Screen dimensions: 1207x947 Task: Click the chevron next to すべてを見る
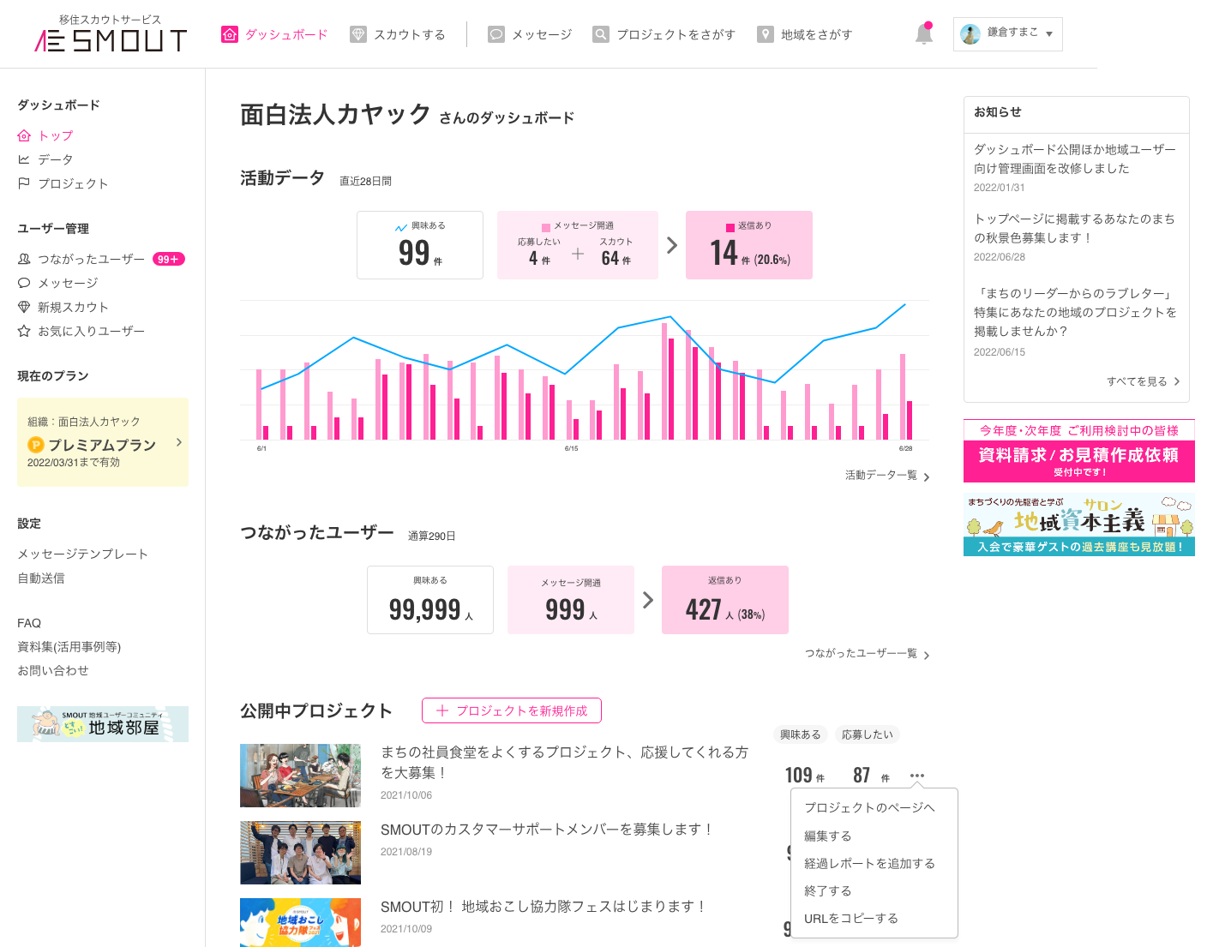point(1177,381)
